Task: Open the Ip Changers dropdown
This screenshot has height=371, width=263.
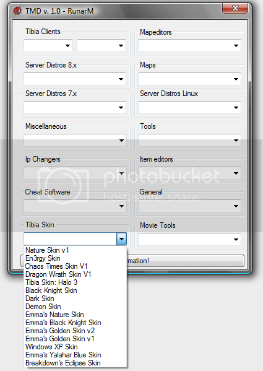Action: point(75,173)
